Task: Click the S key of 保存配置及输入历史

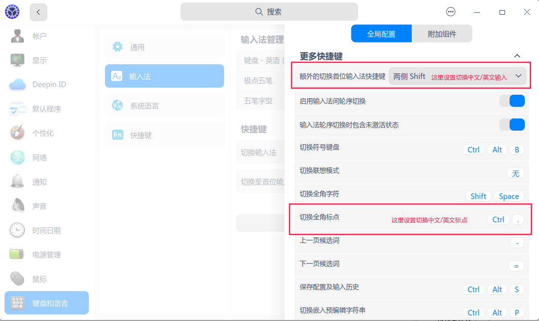Action: click(517, 290)
